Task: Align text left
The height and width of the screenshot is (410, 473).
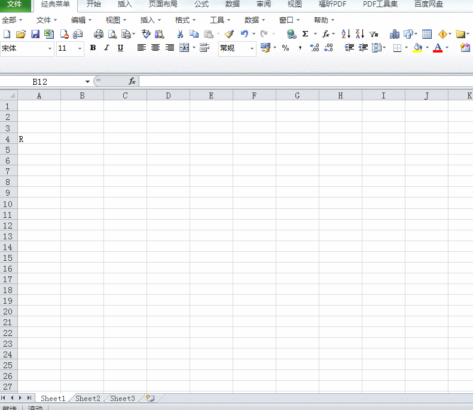Action: click(142, 48)
